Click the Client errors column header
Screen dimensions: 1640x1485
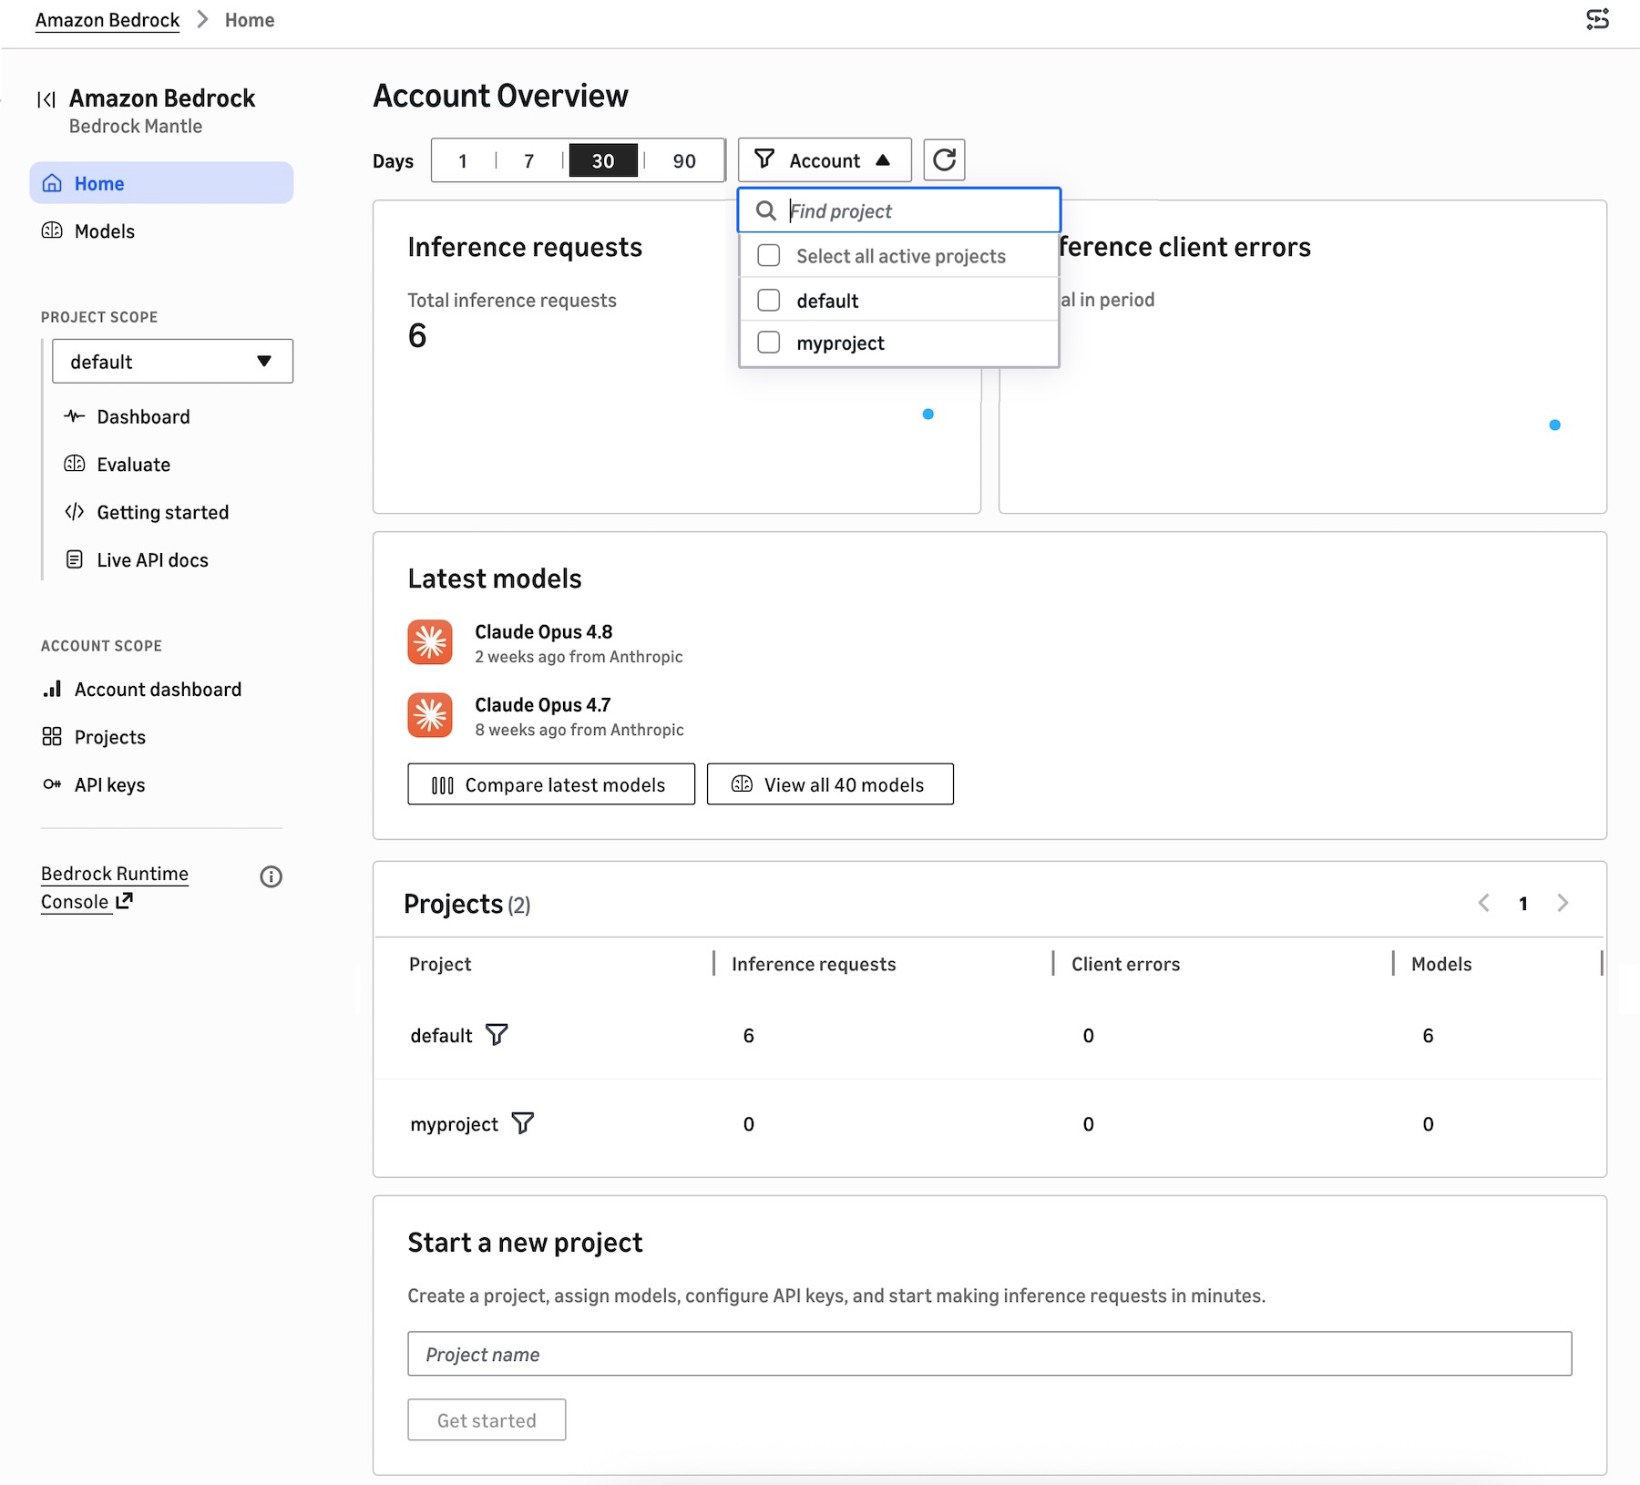click(x=1125, y=964)
